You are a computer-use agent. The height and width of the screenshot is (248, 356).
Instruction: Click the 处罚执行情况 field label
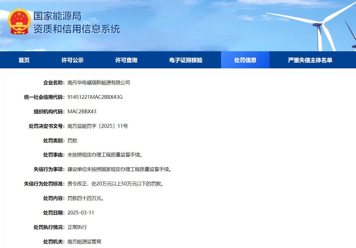tap(49, 227)
